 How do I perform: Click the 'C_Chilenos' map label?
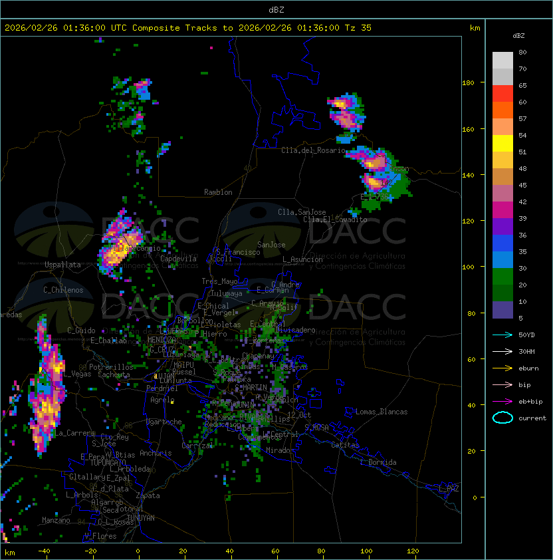[63, 290]
